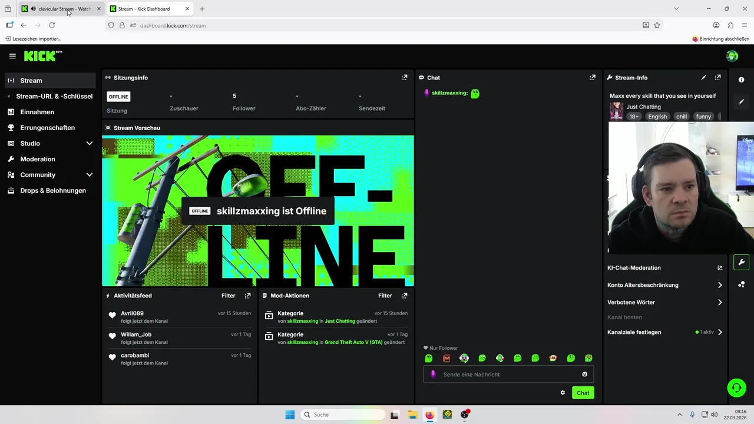Click skillzmaxxing username in chat
Viewport: 754px width, 424px height.
[x=449, y=93]
